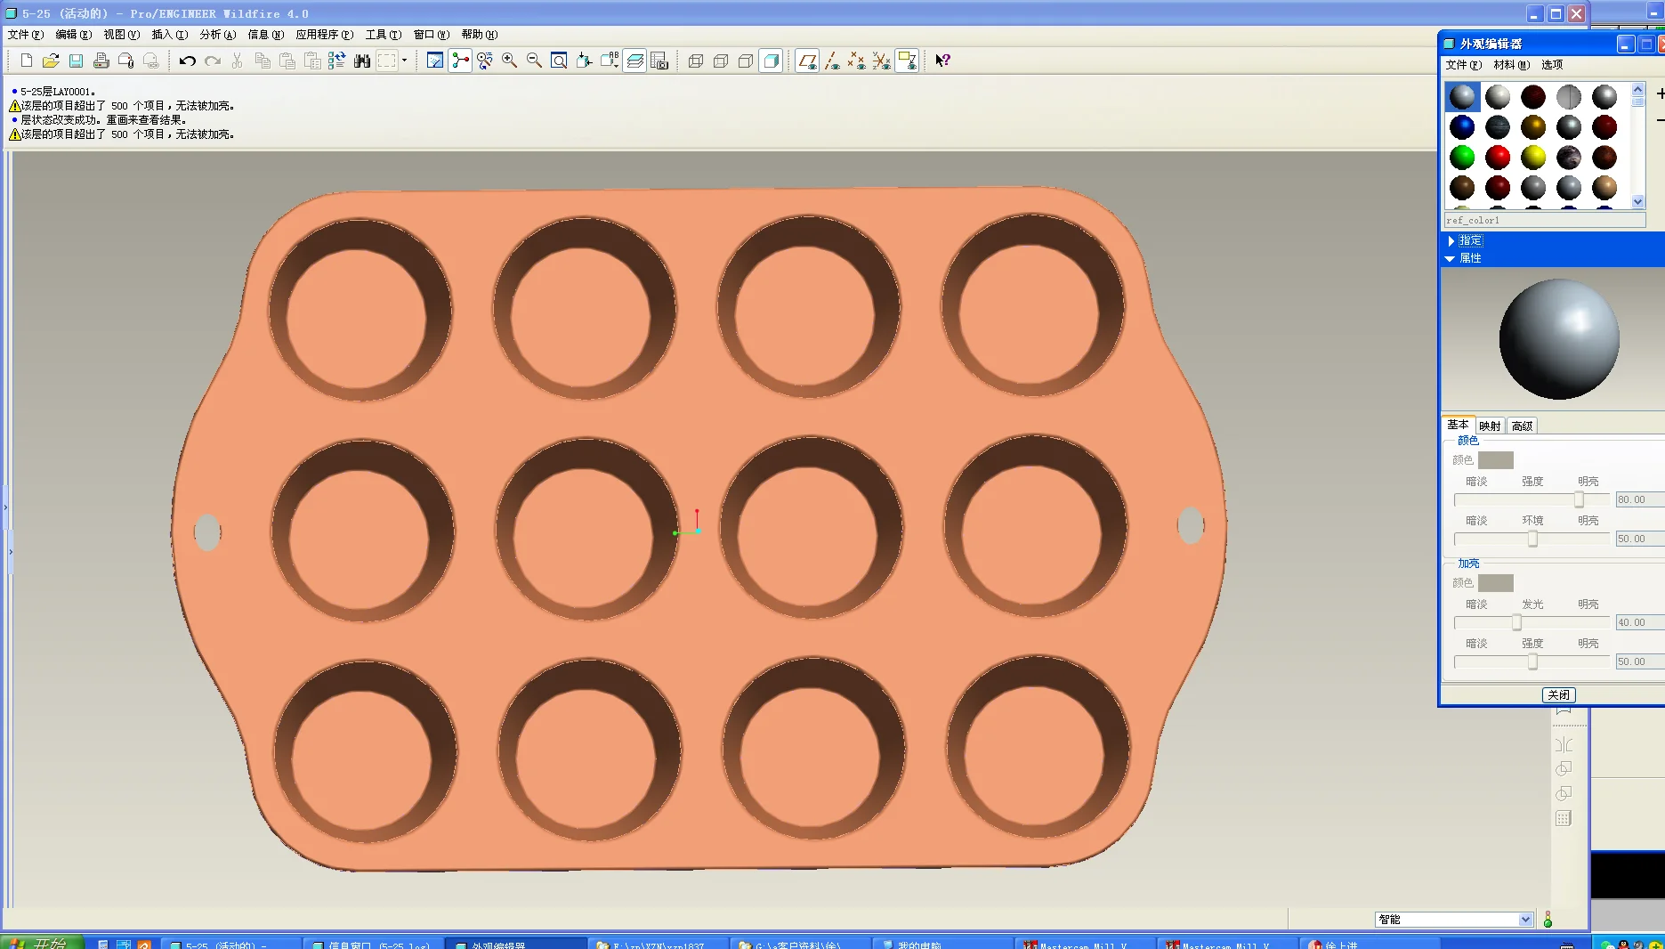Toggle shaded display mode
The width and height of the screenshot is (1665, 949).
point(772,61)
